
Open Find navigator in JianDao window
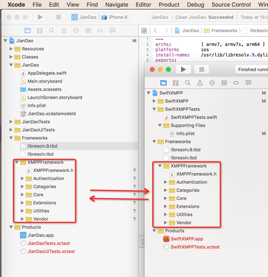tap(52, 30)
